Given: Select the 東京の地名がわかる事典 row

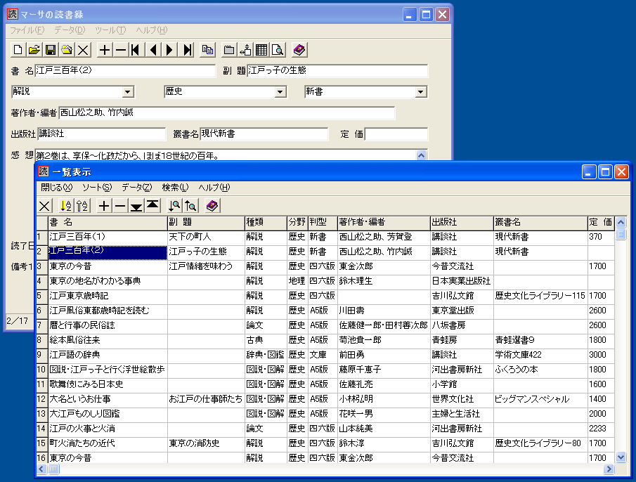Looking at the screenshot, I should click(x=325, y=281).
